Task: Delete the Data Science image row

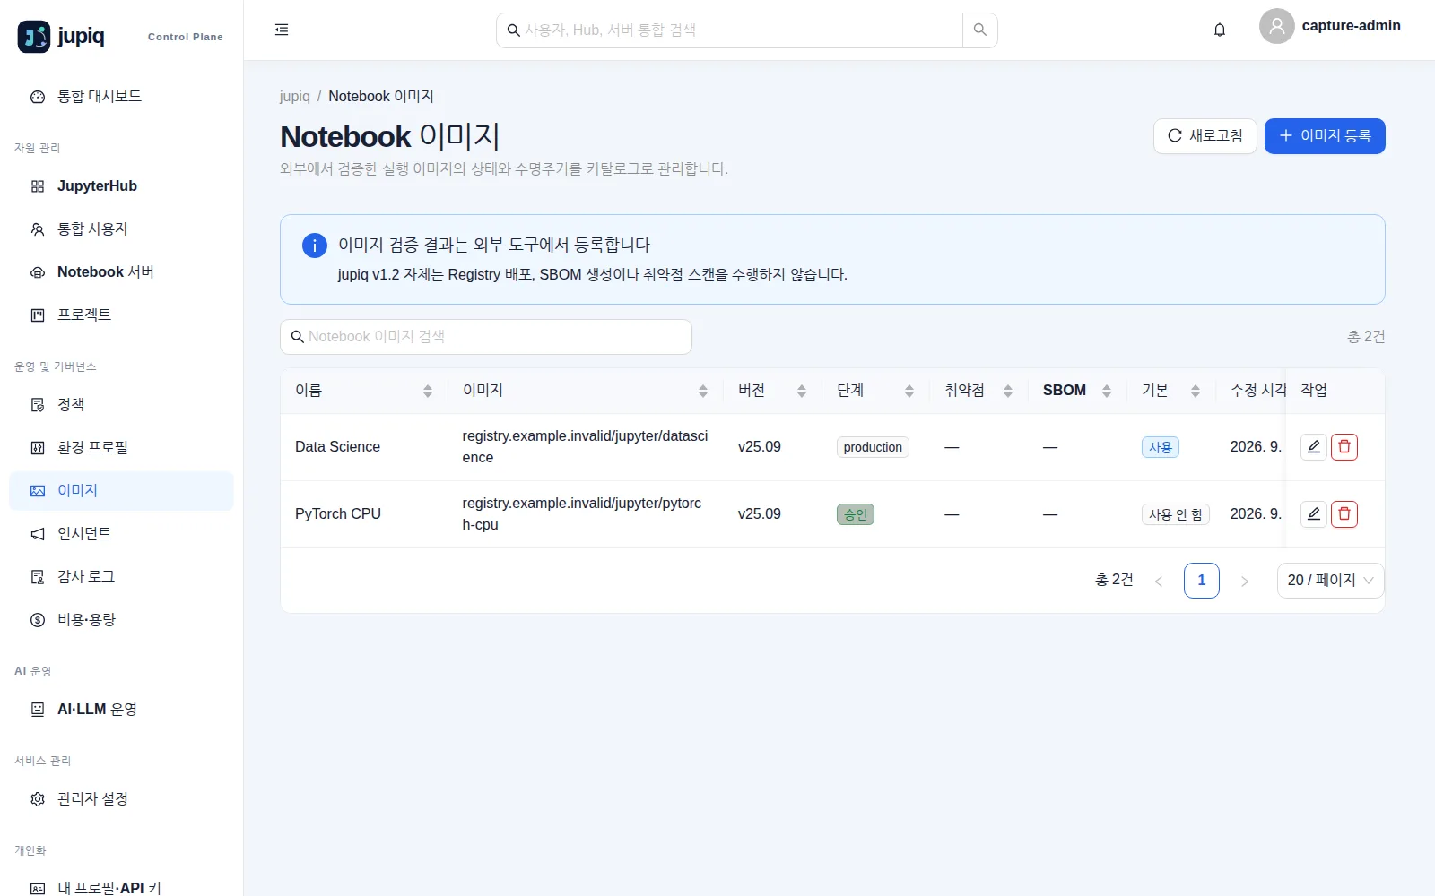Action: (1344, 446)
